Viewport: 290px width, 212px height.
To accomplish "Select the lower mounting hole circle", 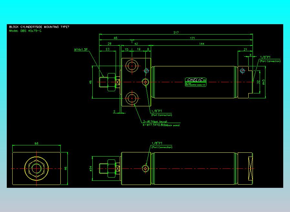I will pos(132,98).
